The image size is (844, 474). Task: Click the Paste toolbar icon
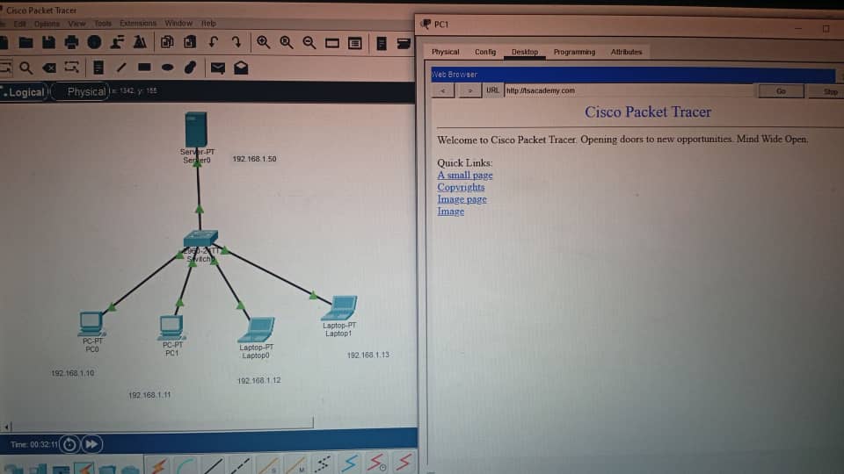190,42
